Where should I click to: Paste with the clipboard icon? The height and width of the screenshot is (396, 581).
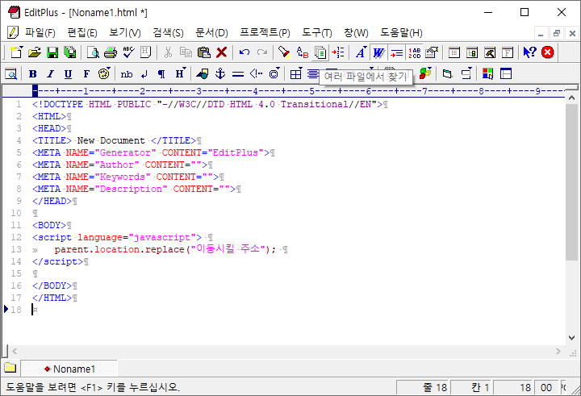[x=204, y=52]
